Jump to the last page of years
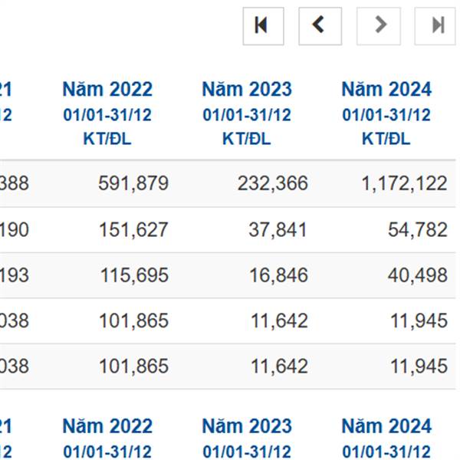460x460 pixels. tap(436, 26)
